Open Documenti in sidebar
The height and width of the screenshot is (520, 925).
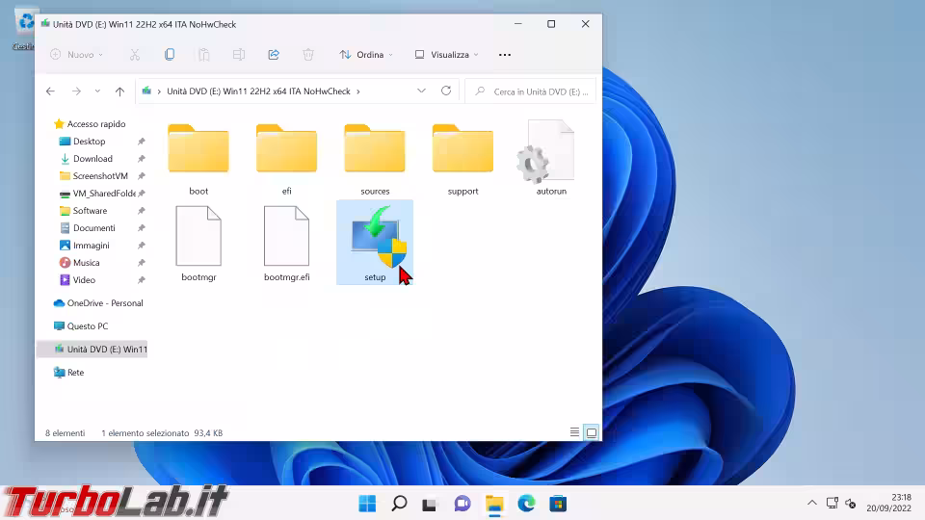click(88, 228)
